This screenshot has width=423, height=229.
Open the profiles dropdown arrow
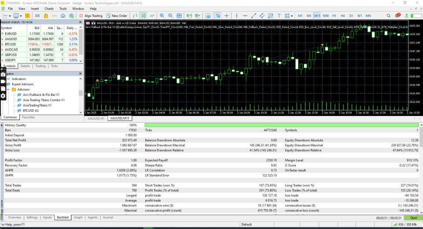[21, 16]
